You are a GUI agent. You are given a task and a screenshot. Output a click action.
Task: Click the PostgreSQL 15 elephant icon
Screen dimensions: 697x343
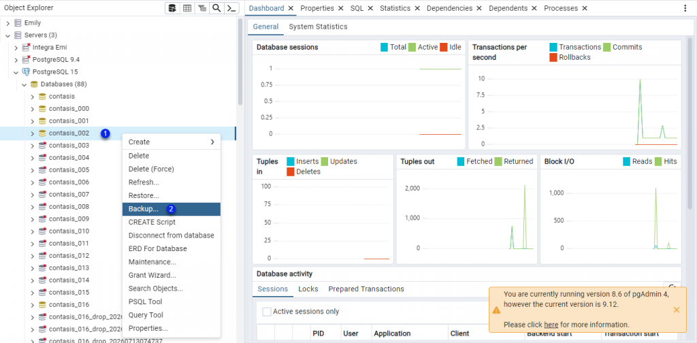(x=26, y=72)
